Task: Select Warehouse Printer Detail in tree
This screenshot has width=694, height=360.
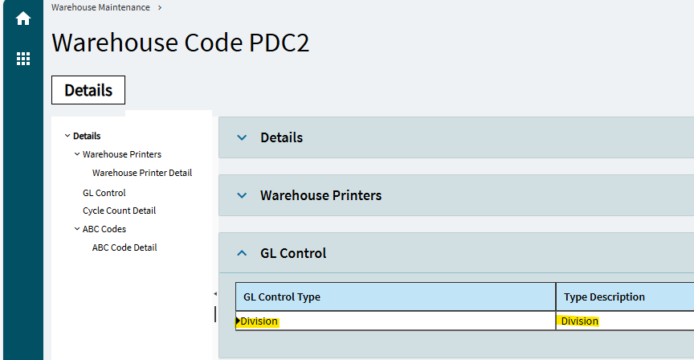Action: coord(142,173)
